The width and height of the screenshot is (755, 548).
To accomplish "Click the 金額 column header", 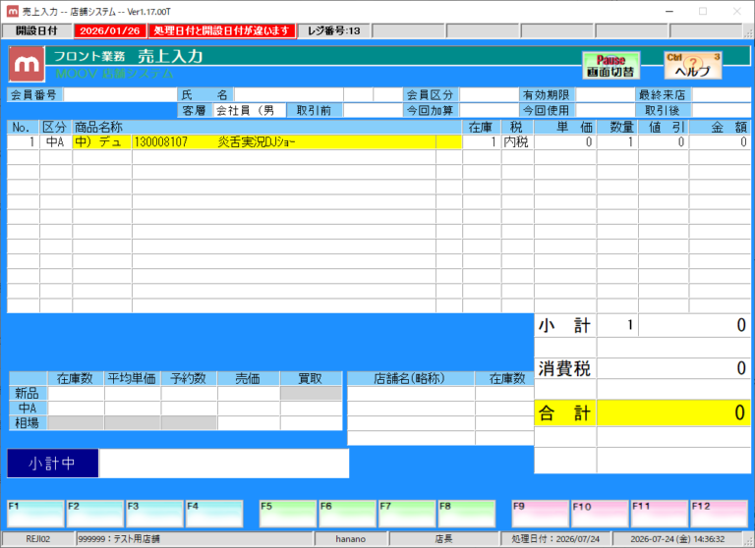I will (x=720, y=127).
